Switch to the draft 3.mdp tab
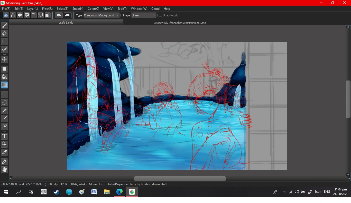Viewport: 351px width, 203px height. pyautogui.click(x=66, y=23)
